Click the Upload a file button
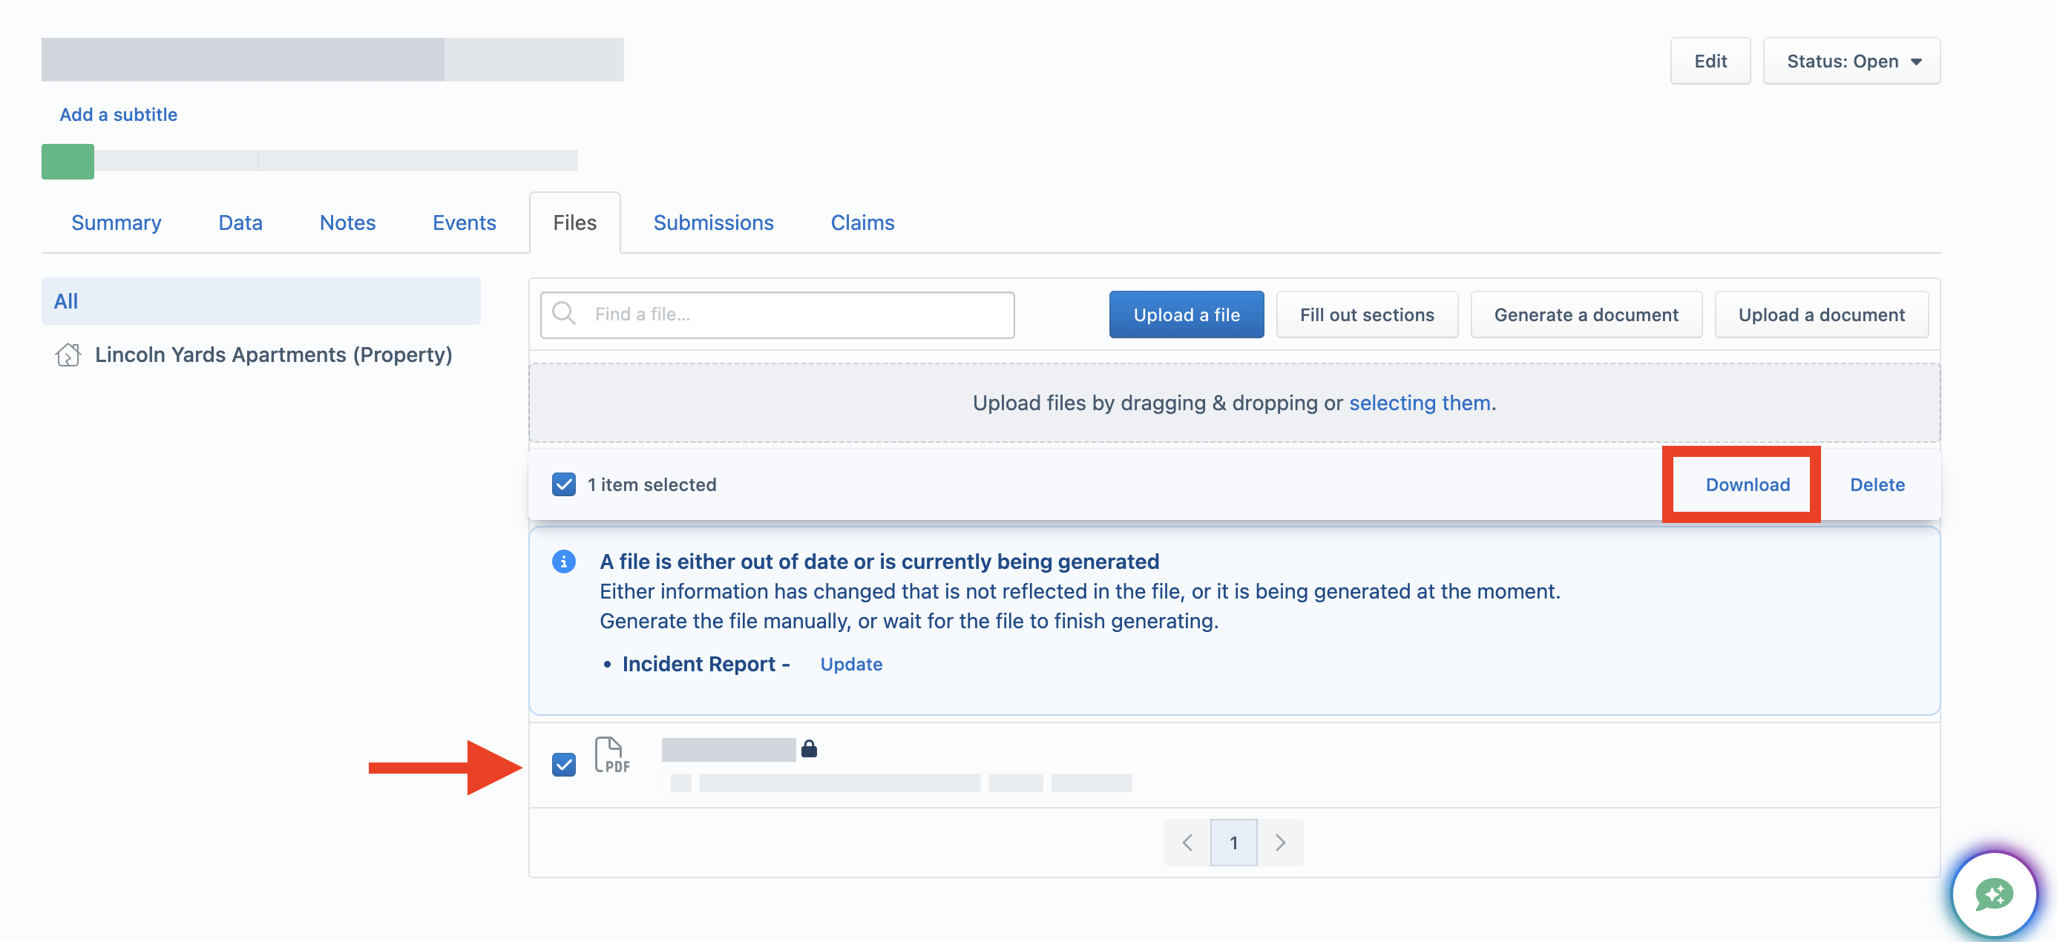2057x942 pixels. pyautogui.click(x=1186, y=314)
